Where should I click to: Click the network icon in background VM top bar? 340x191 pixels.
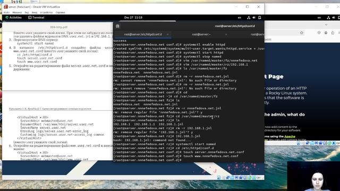pyautogui.click(x=328, y=18)
